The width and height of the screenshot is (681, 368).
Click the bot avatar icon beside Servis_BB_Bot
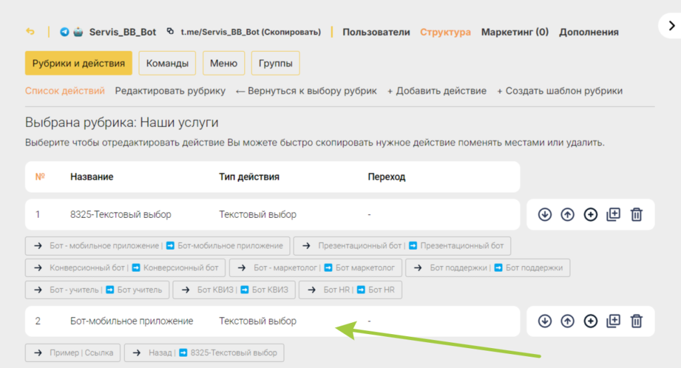coord(78,32)
